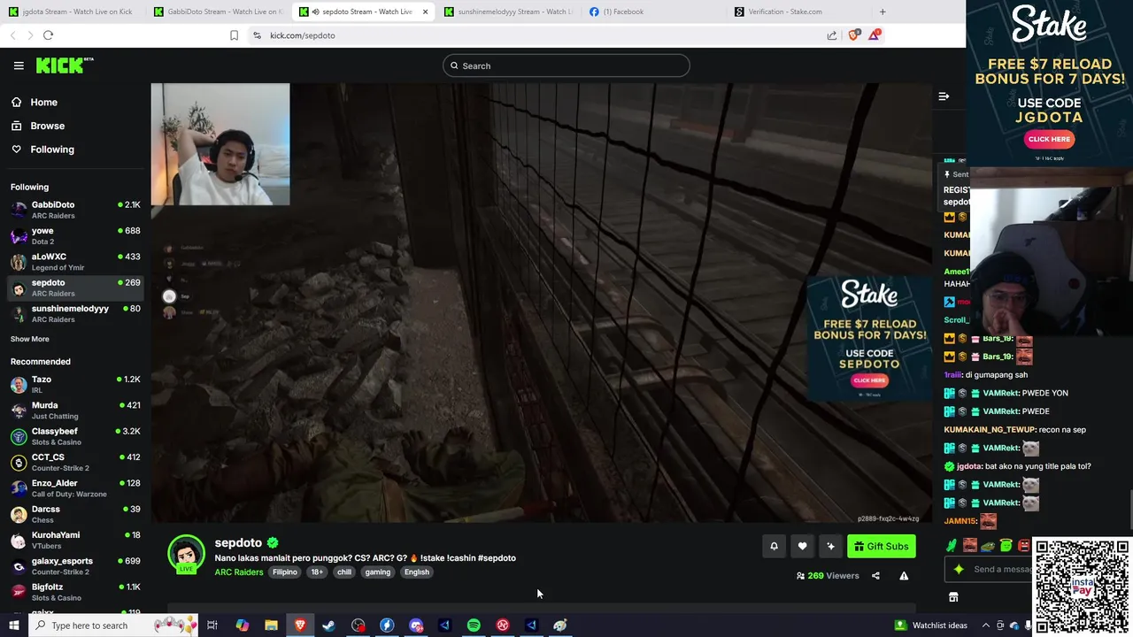Open KurohaYami recommended channel
Image resolution: width=1133 pixels, height=637 pixels.
click(75, 540)
